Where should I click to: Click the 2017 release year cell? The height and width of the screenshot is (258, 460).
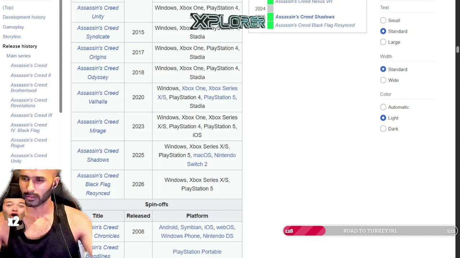coord(138,52)
